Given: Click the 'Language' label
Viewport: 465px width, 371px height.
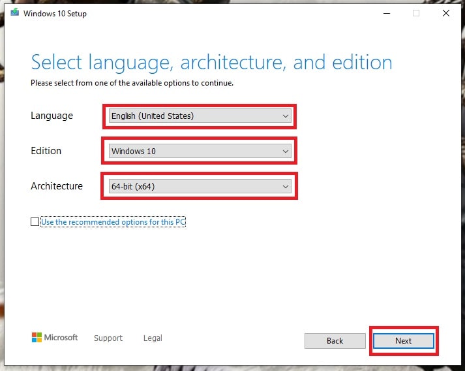Looking at the screenshot, I should click(x=52, y=116).
